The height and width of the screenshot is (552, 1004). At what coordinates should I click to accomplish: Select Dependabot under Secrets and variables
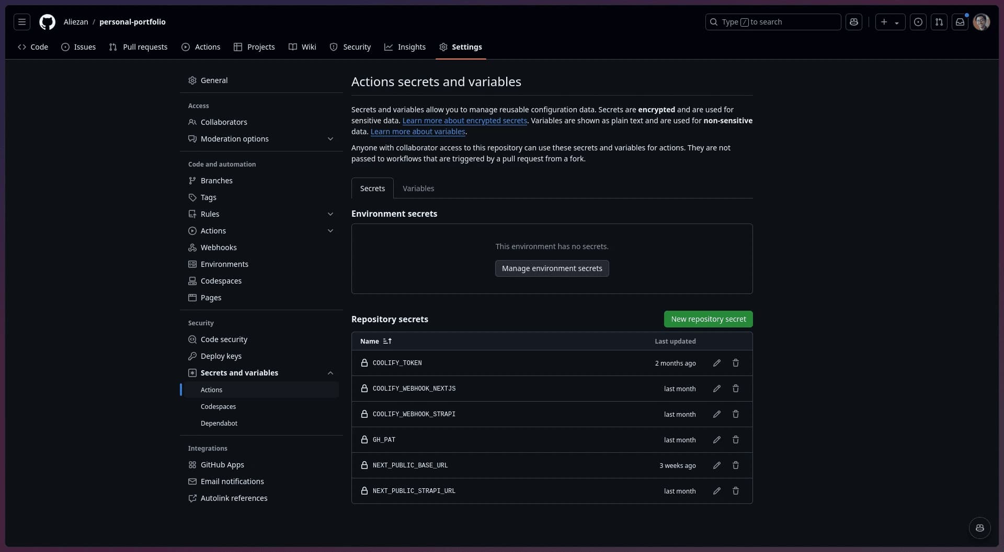pyautogui.click(x=261, y=424)
